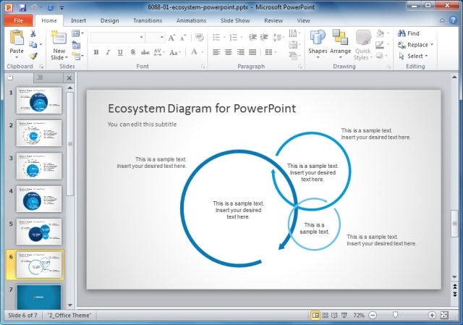Increase list indent level
The height and width of the screenshot is (325, 463).
[x=264, y=37]
